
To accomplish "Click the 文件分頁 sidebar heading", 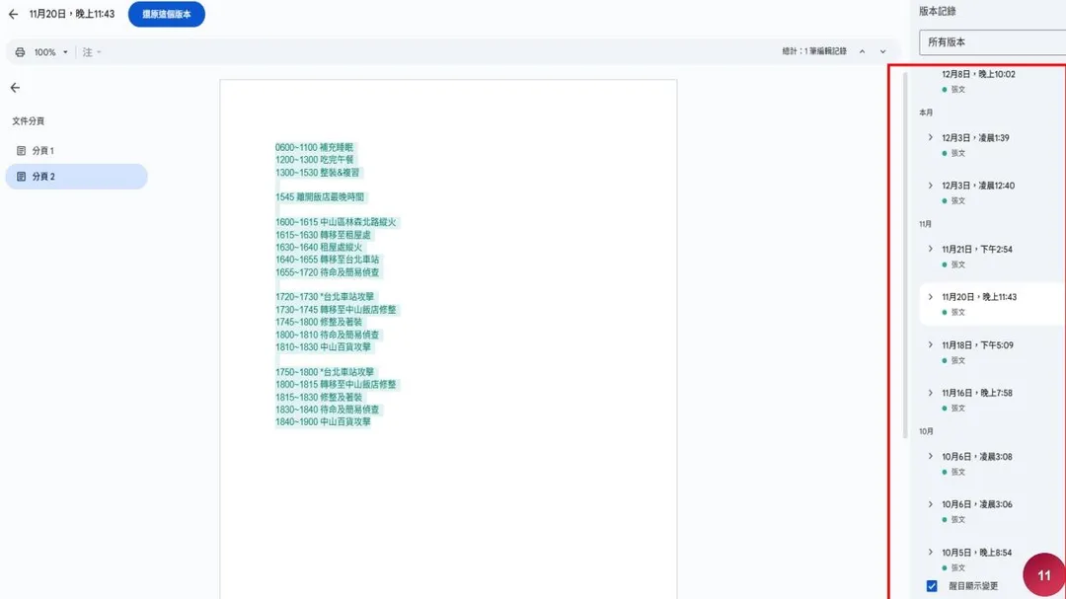I will coord(28,121).
